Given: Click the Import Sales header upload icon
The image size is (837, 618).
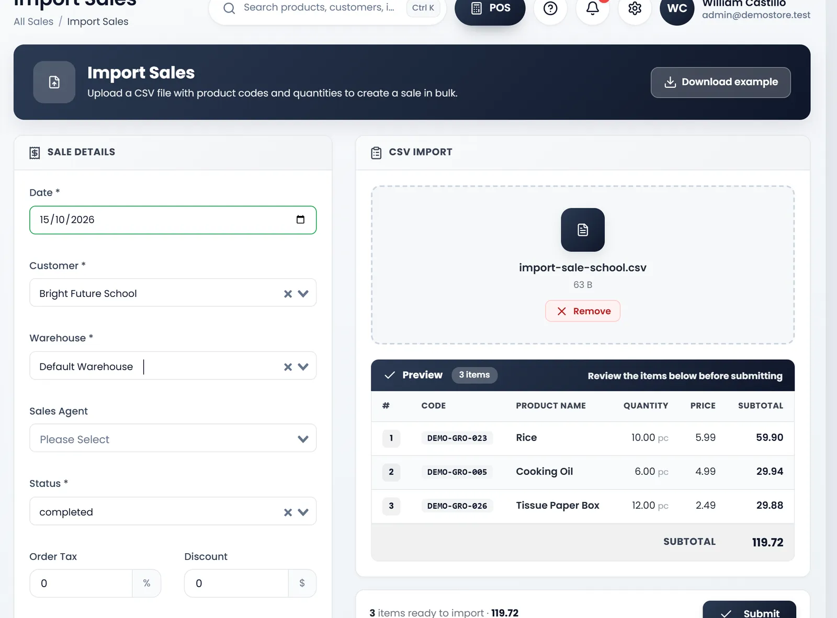Looking at the screenshot, I should tap(54, 82).
